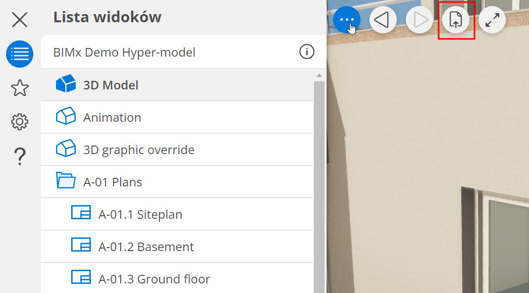Close the Lista widoków panel

pos(20,20)
